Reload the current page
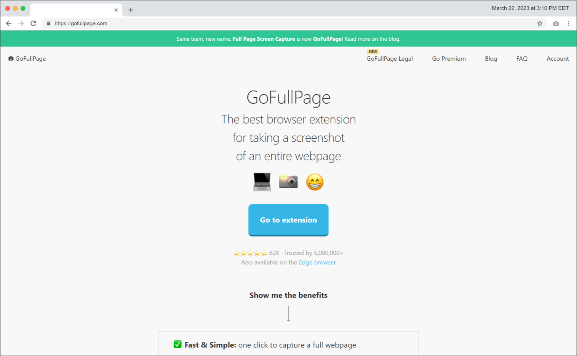The height and width of the screenshot is (356, 577). pyautogui.click(x=33, y=23)
